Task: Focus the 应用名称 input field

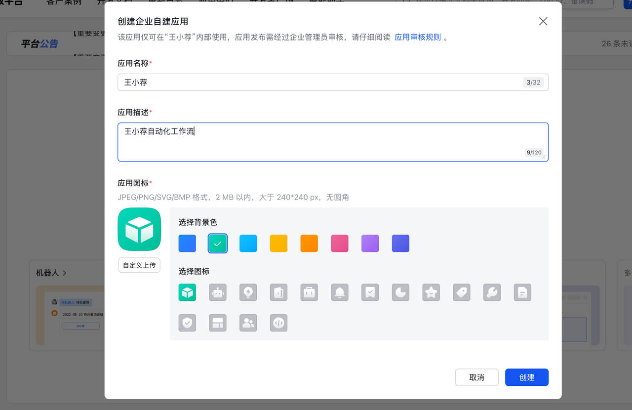Action: (x=321, y=82)
